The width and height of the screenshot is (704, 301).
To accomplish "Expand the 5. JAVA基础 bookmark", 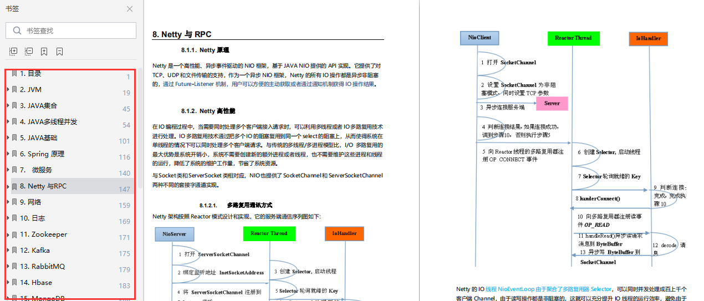I will pyautogui.click(x=8, y=137).
